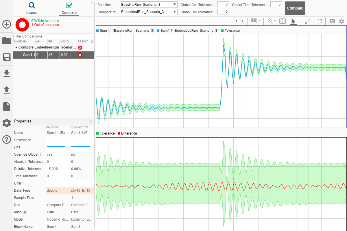This screenshot has height=231, width=347.
Task: Click Override Global Tolerance value yes
Action: coord(49,154)
